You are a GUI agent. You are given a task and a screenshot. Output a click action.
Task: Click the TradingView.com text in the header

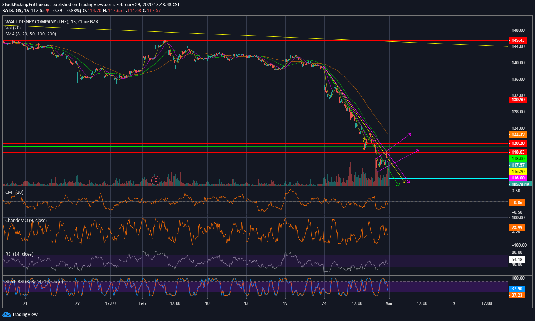[96, 5]
